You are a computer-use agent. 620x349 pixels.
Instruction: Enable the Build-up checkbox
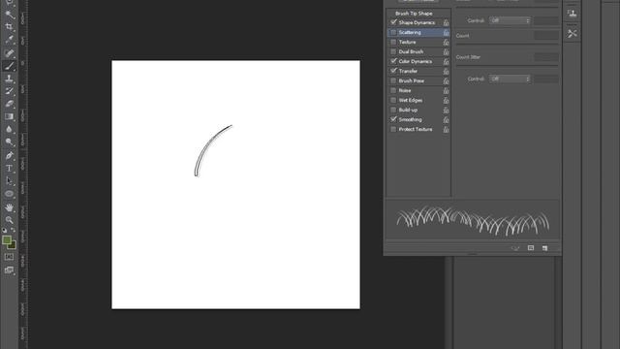point(393,110)
